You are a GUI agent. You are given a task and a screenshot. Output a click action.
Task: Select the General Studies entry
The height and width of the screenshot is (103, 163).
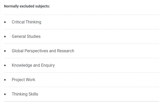(x=26, y=37)
